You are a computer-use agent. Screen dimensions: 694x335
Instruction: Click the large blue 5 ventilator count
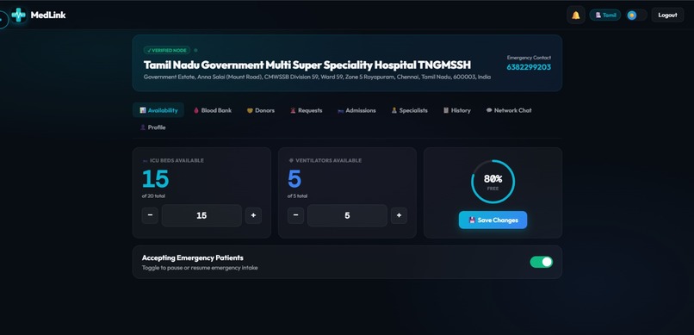294,179
